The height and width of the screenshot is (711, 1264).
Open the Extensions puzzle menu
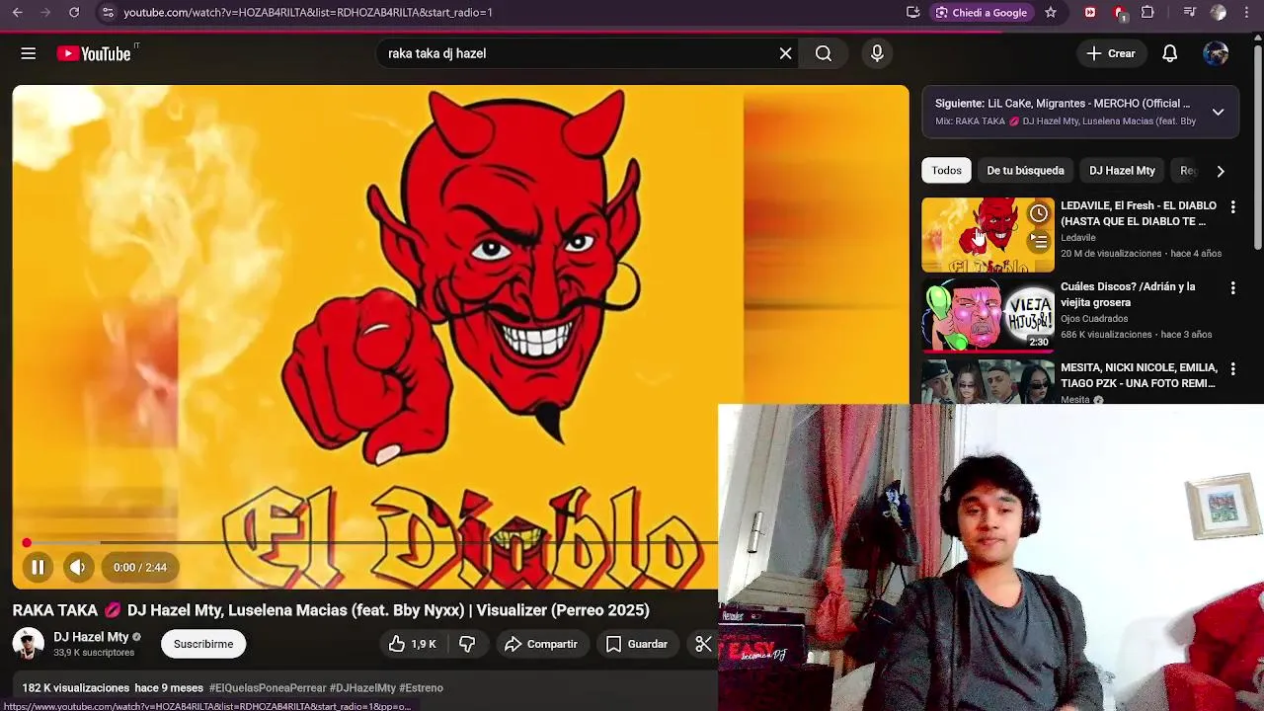click(x=1147, y=13)
